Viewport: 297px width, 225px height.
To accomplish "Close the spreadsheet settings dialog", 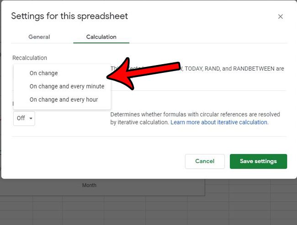I will point(281,16).
